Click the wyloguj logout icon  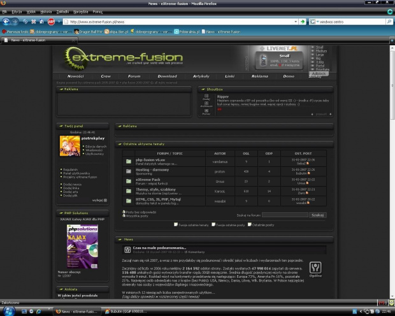coord(105,200)
